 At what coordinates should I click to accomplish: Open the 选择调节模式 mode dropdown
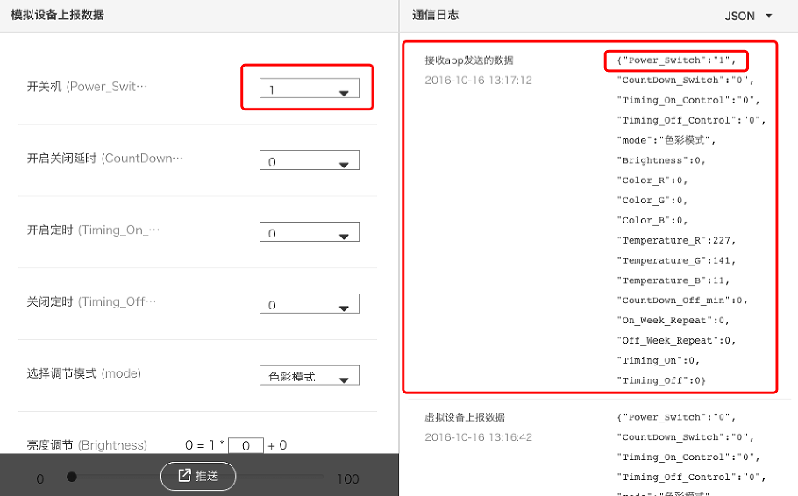tap(309, 376)
